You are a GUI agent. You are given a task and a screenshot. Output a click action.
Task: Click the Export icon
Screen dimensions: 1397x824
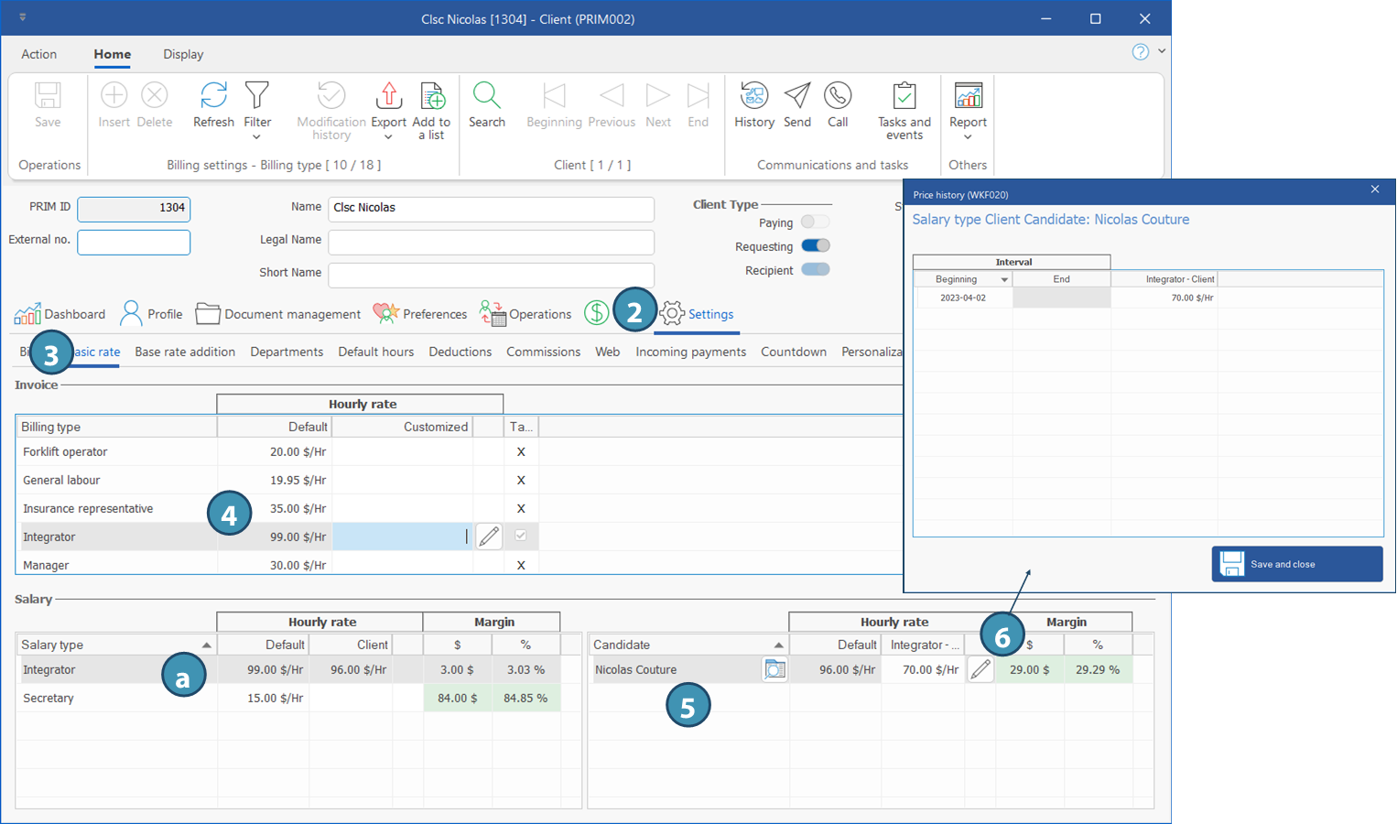pyautogui.click(x=388, y=96)
